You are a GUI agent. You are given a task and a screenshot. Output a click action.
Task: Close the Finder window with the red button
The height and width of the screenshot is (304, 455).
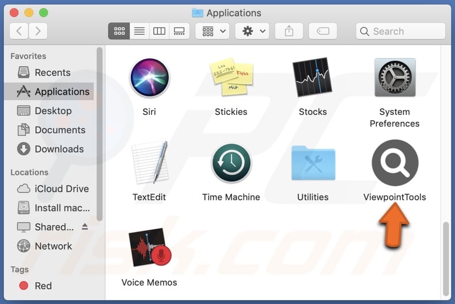pos(14,13)
